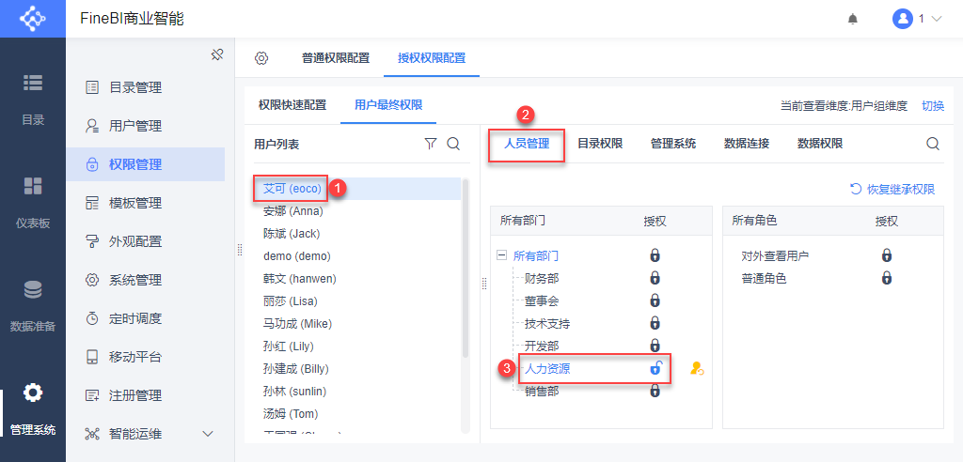
Task: Toggle the unlocked padlock for 人力资源
Action: coord(655,369)
